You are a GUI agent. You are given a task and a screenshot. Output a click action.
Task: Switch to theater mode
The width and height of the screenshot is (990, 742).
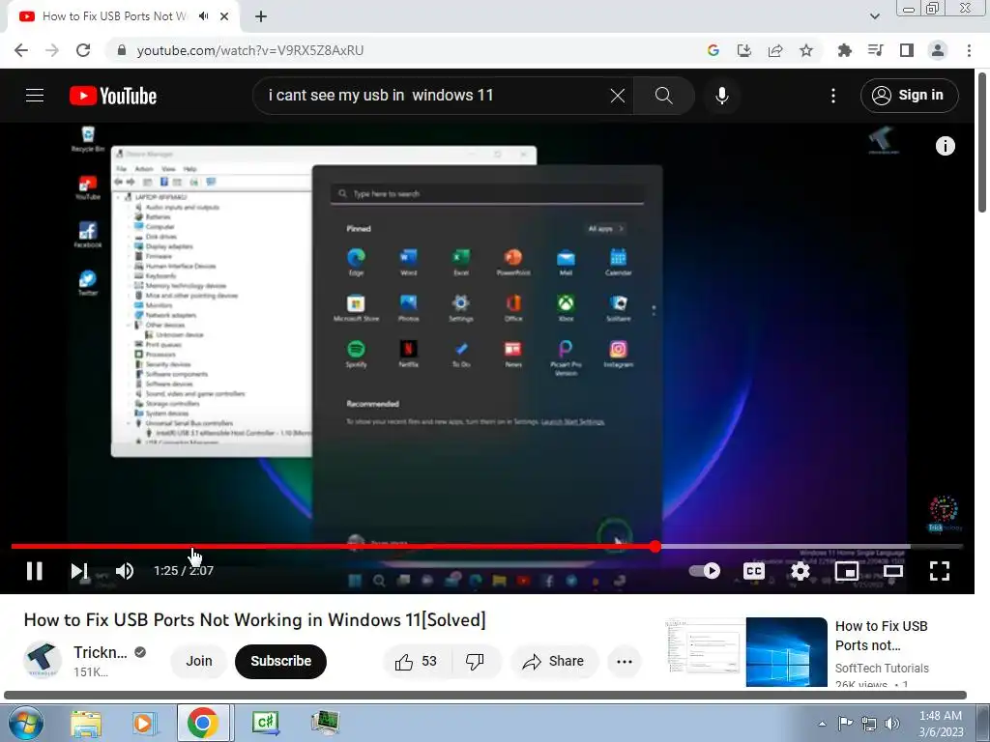tap(892, 571)
